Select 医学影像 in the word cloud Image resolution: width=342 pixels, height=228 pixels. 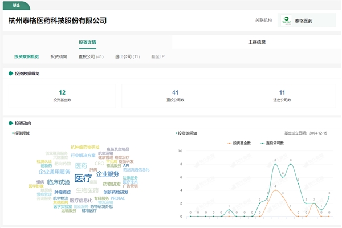pos(36,186)
